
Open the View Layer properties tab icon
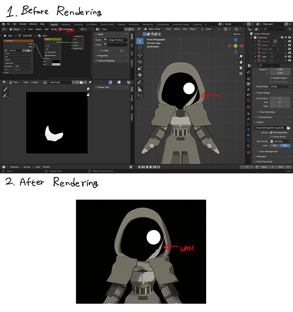pos(249,89)
